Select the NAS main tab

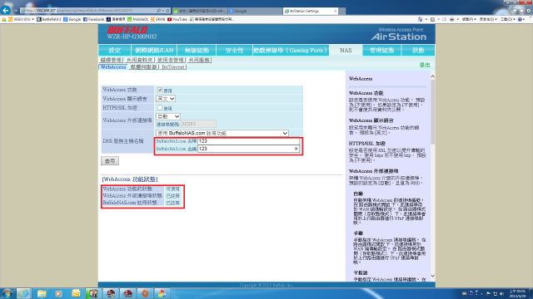tap(346, 50)
